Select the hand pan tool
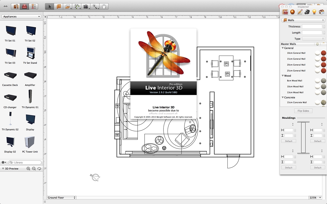Viewport: 327px width, 204px height. pyautogui.click(x=104, y=7)
